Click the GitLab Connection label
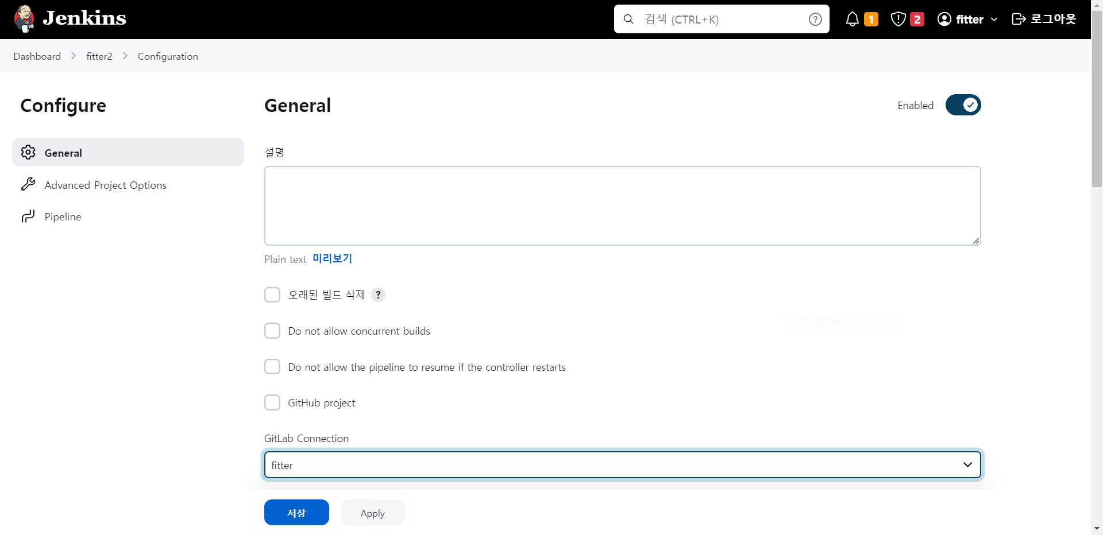The height and width of the screenshot is (535, 1103). click(307, 439)
